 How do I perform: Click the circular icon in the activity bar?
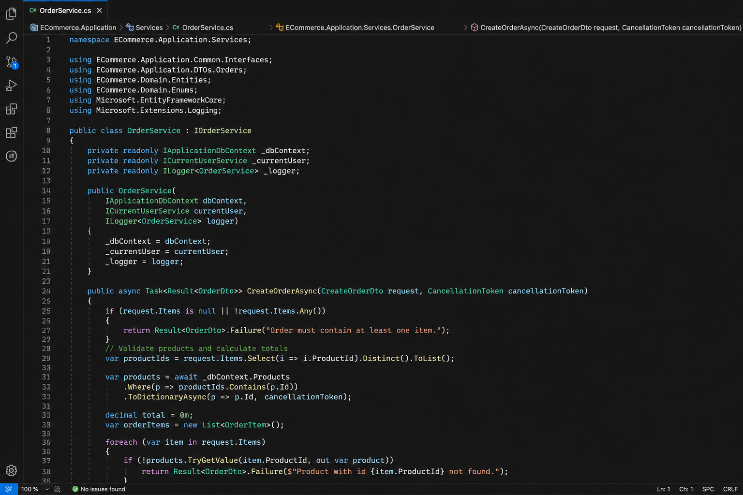(x=11, y=156)
